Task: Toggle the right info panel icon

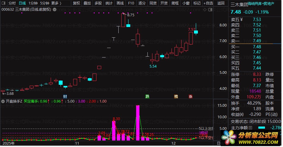Action: pos(210,9)
